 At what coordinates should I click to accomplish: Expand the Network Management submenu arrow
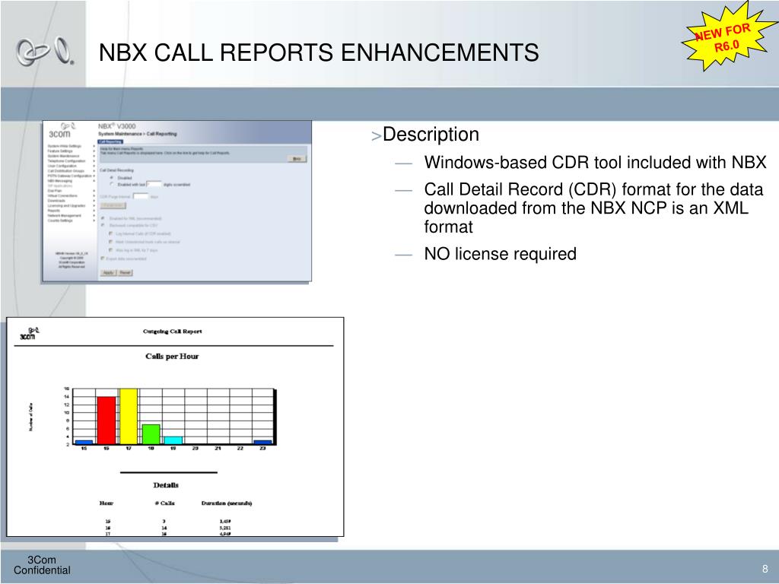coord(94,215)
